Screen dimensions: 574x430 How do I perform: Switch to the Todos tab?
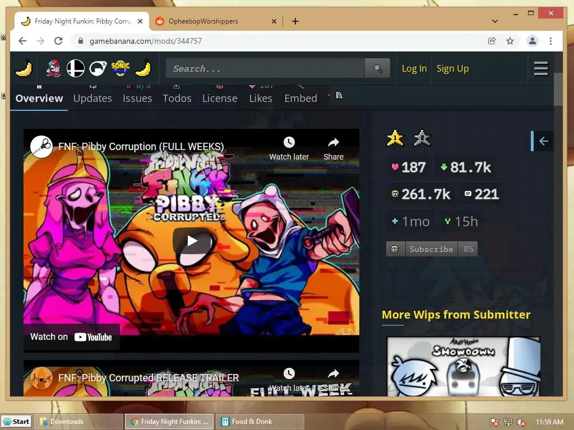[x=177, y=99]
